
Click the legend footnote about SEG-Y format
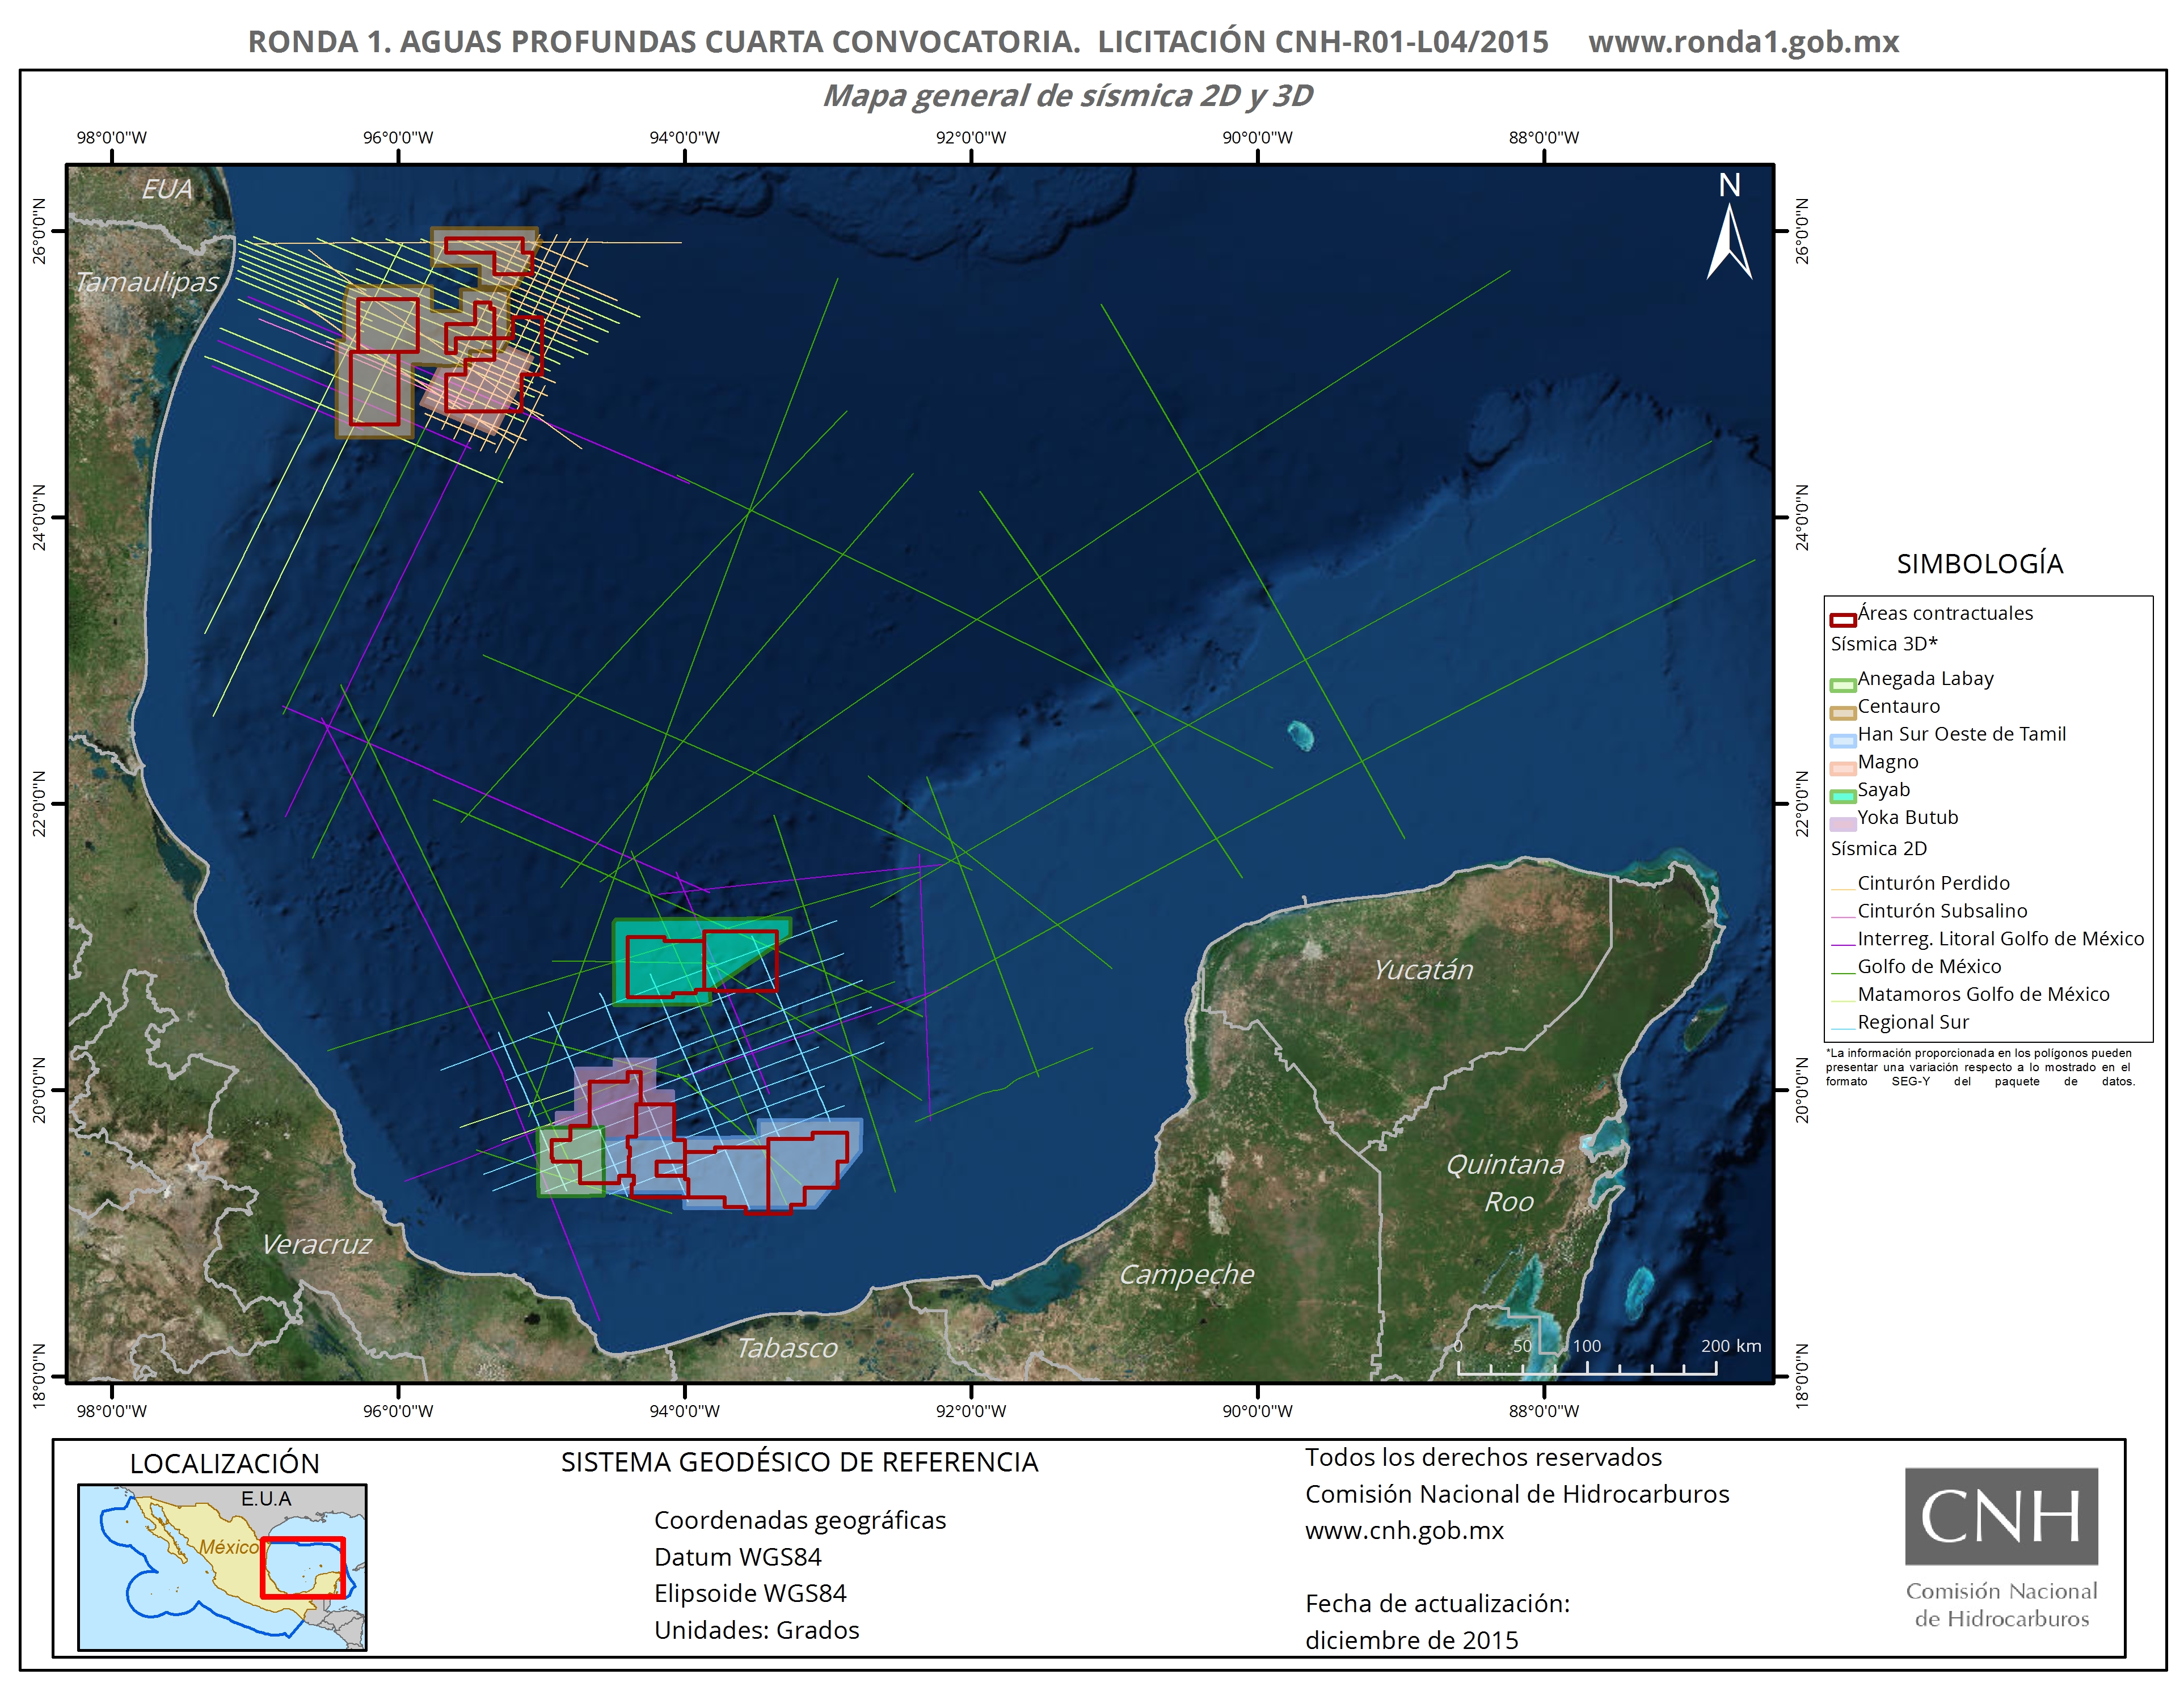pyautogui.click(x=1980, y=1067)
